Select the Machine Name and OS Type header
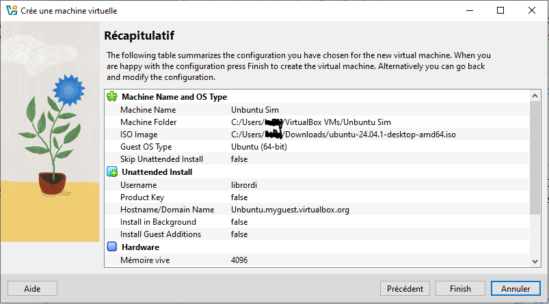This screenshot has height=304, width=549. pyautogui.click(x=174, y=97)
